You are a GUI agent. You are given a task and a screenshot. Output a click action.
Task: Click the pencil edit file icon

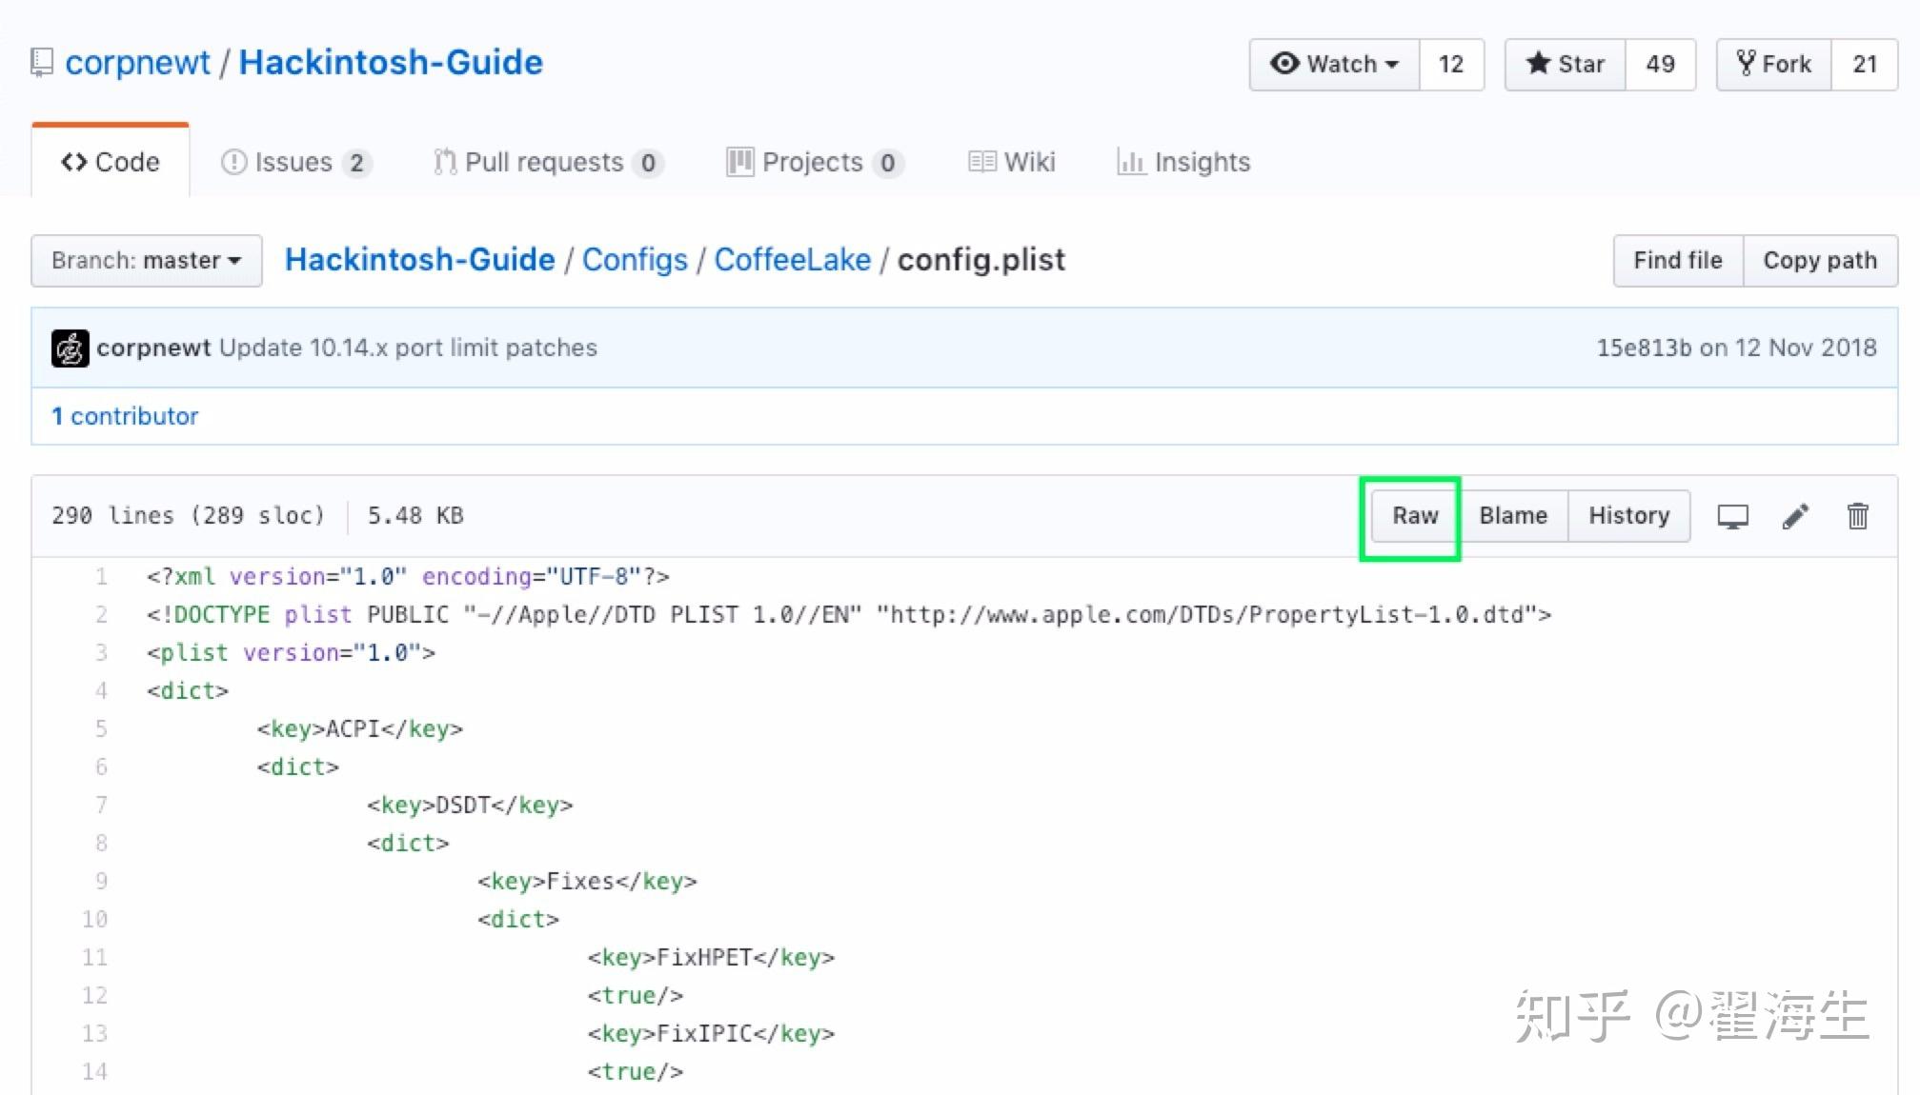(1795, 516)
